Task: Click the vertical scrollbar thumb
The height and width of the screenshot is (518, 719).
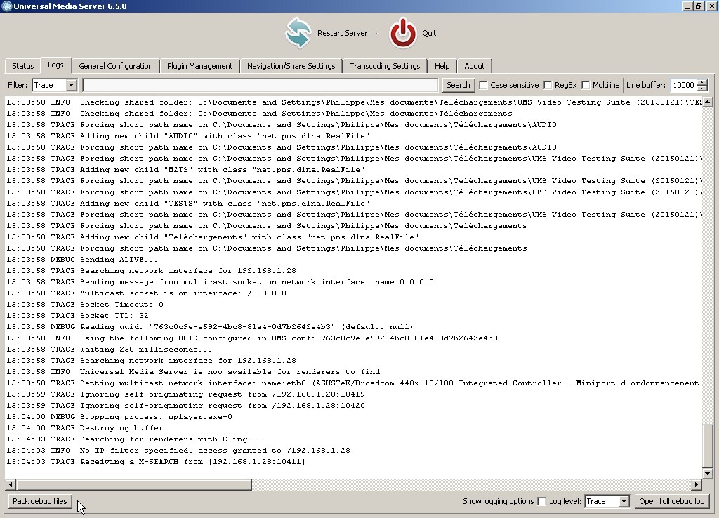Action: tap(708, 445)
